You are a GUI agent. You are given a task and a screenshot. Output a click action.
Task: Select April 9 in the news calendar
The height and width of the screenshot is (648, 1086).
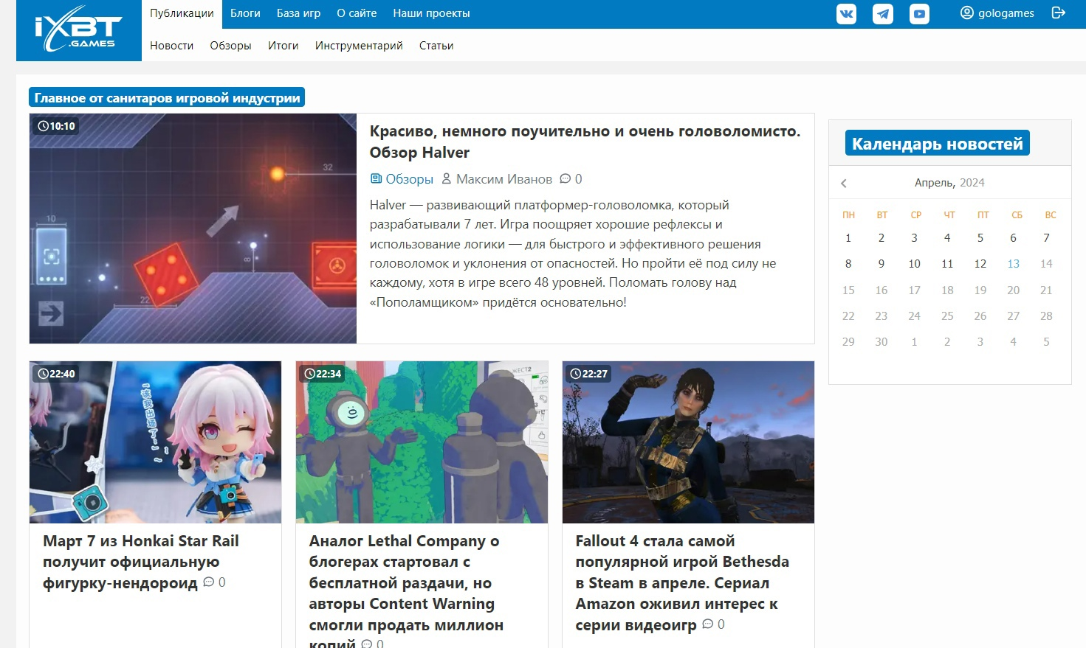coord(881,264)
